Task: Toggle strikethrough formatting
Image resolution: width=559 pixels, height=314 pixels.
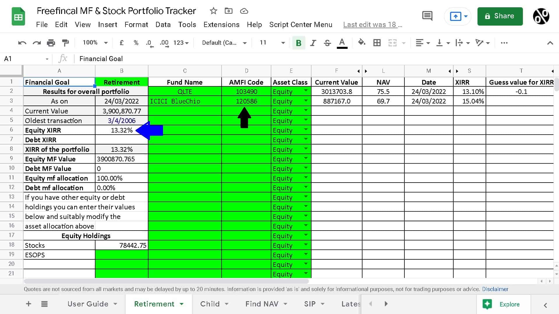Action: tap(327, 43)
